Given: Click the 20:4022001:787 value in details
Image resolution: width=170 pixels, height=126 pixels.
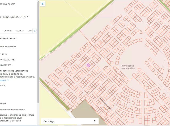Looking at the screenshot, I should coord(8,59).
